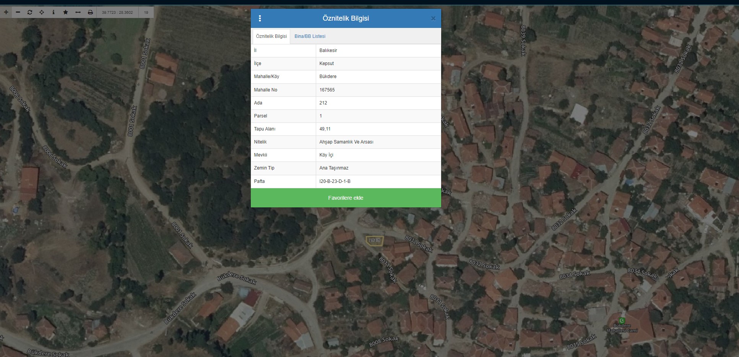Click the zoom level 19 indicator
The height and width of the screenshot is (357, 739).
point(146,12)
